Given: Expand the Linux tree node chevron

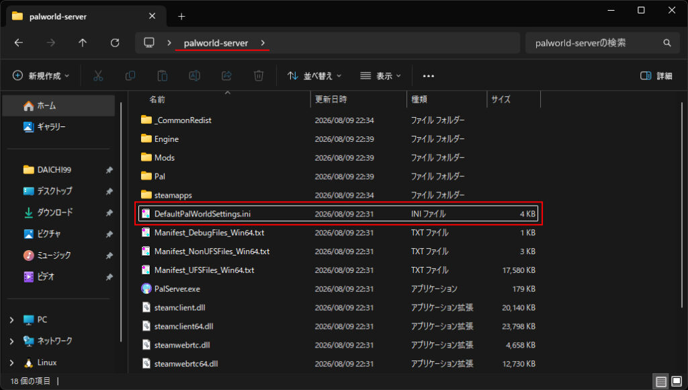Looking at the screenshot, I should [12, 362].
